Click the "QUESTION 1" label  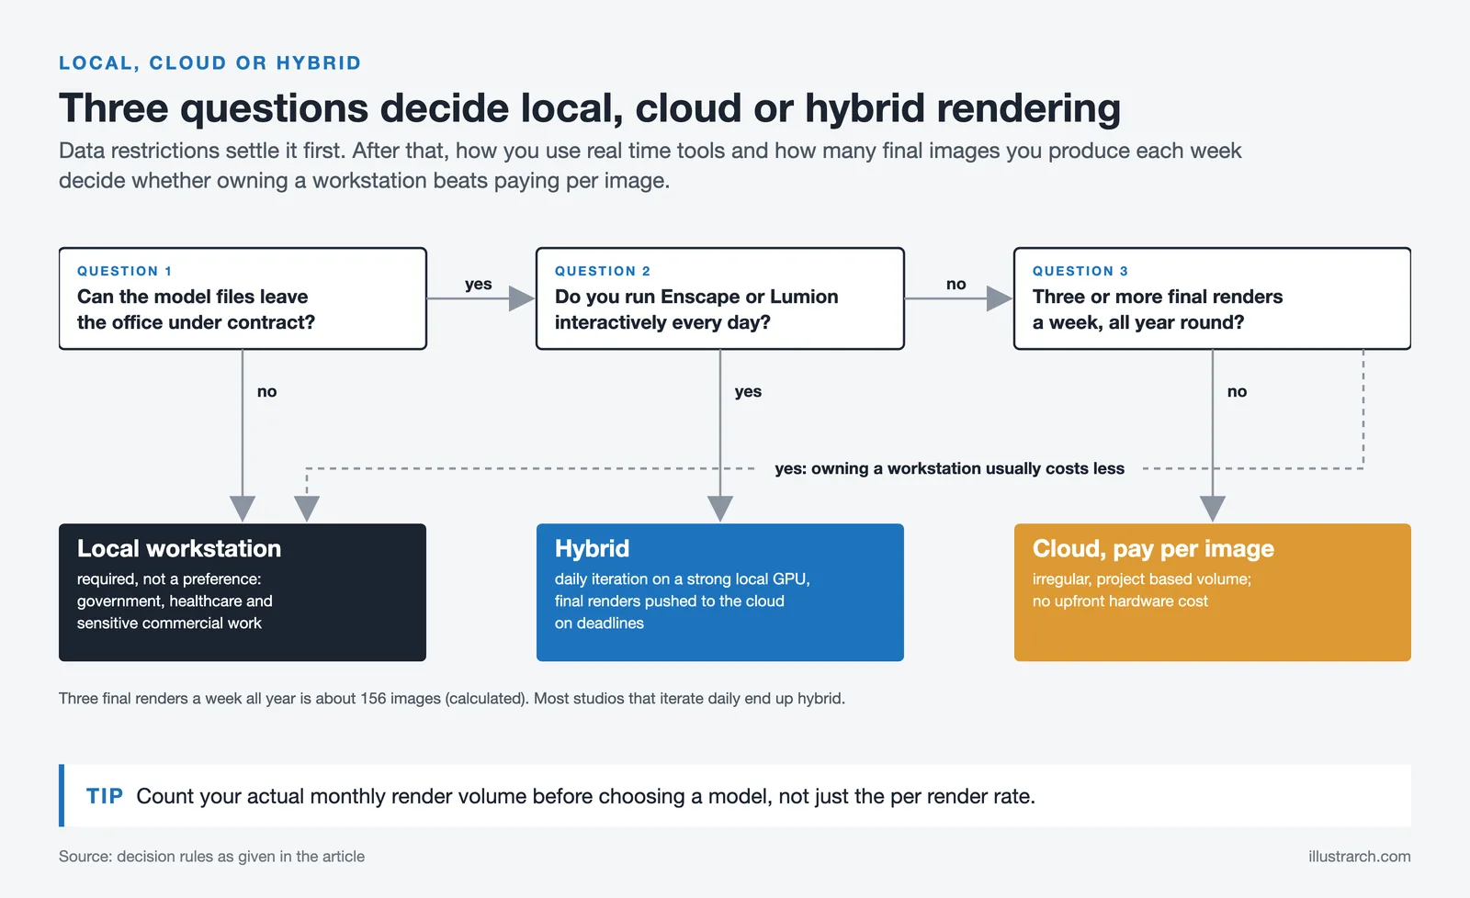tap(124, 271)
